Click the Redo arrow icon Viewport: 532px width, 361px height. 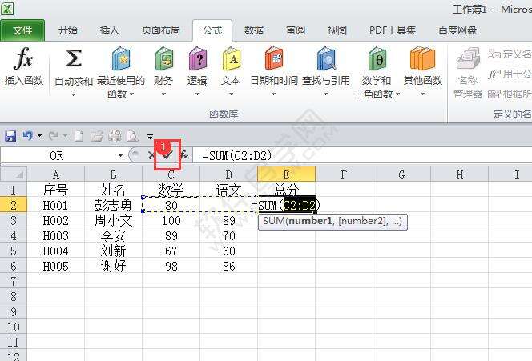pos(53,136)
